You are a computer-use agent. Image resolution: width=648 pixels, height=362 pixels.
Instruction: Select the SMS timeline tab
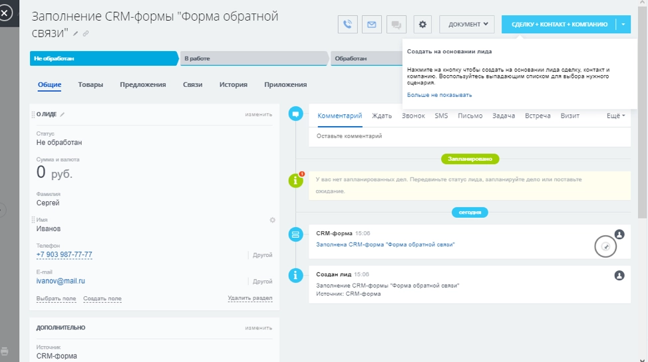pos(441,116)
